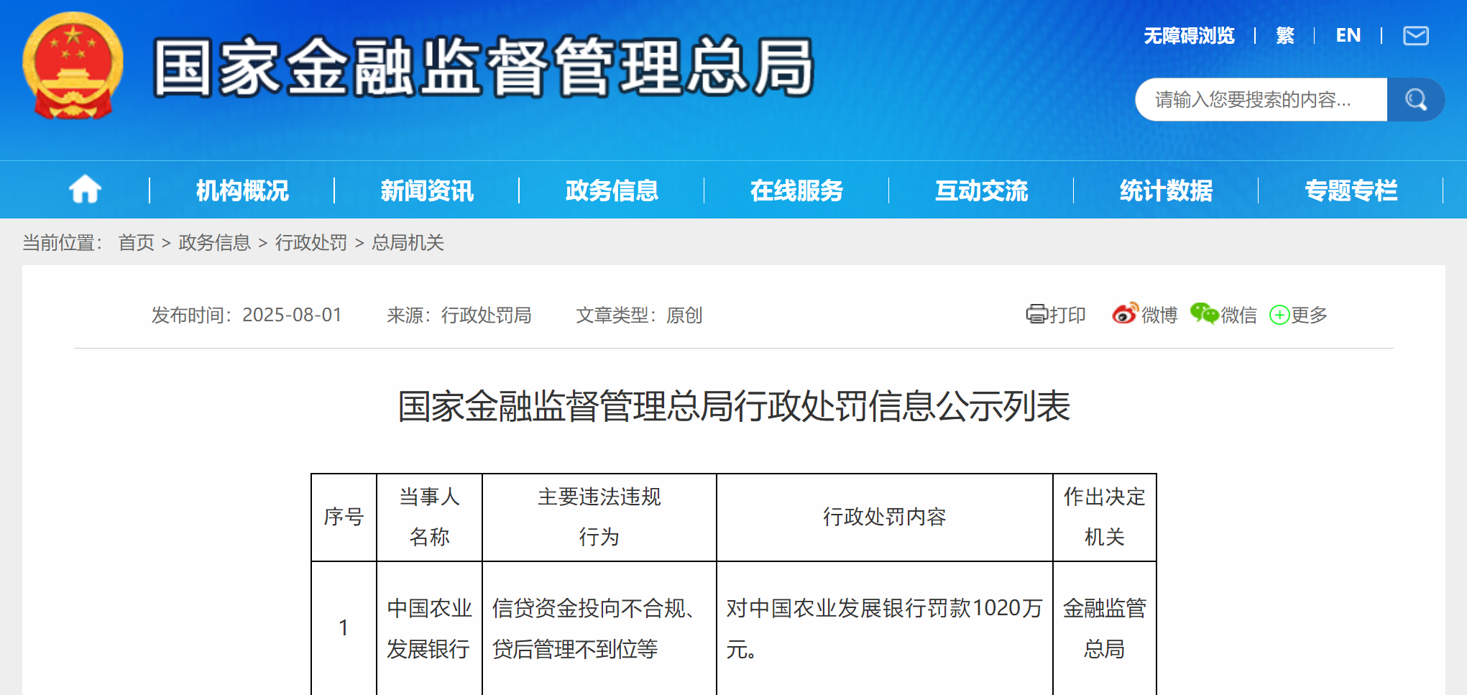Click article type 原创
Screen dimensions: 1467x695
click(x=684, y=315)
